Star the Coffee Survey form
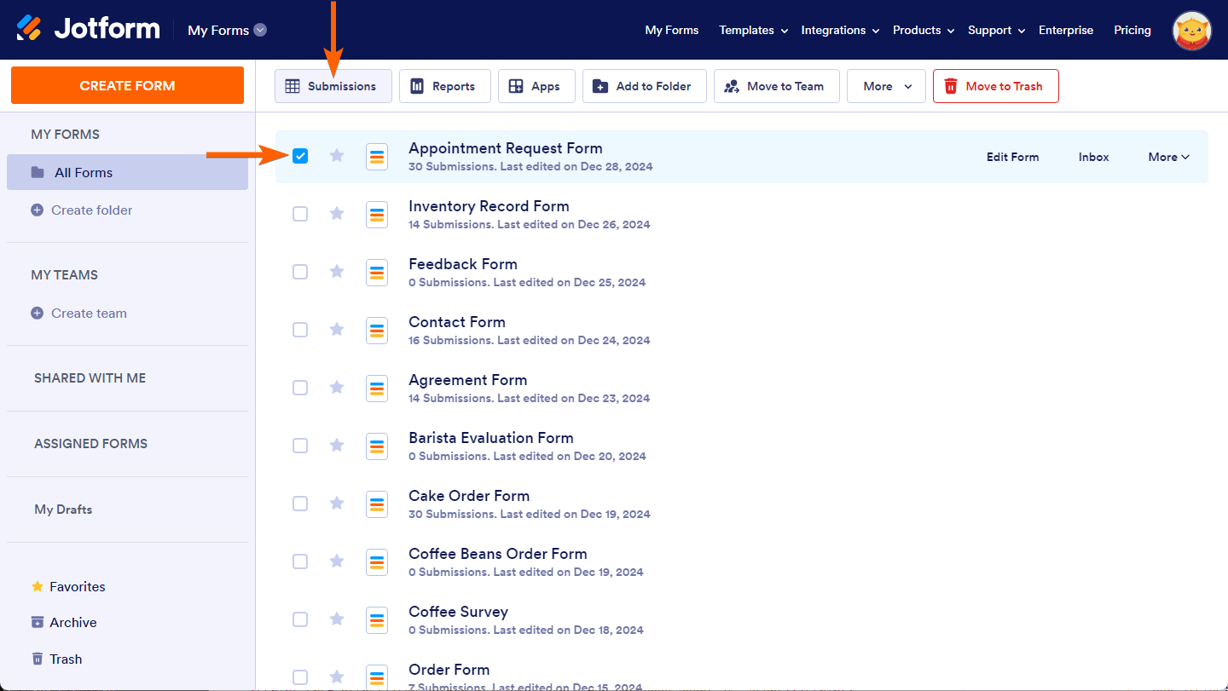The height and width of the screenshot is (691, 1228). [337, 619]
